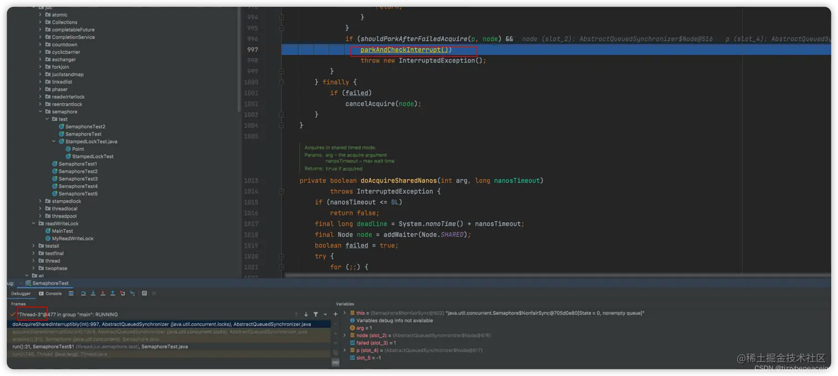Switch to the Console tab
This screenshot has height=376, width=838.
pyautogui.click(x=50, y=294)
